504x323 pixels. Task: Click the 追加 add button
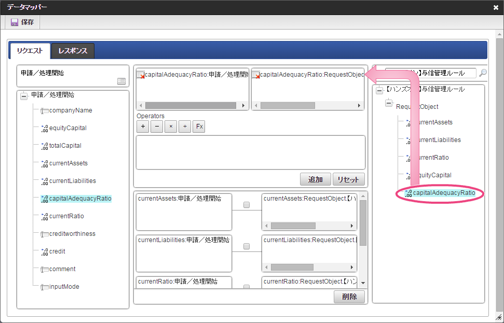tap(315, 179)
